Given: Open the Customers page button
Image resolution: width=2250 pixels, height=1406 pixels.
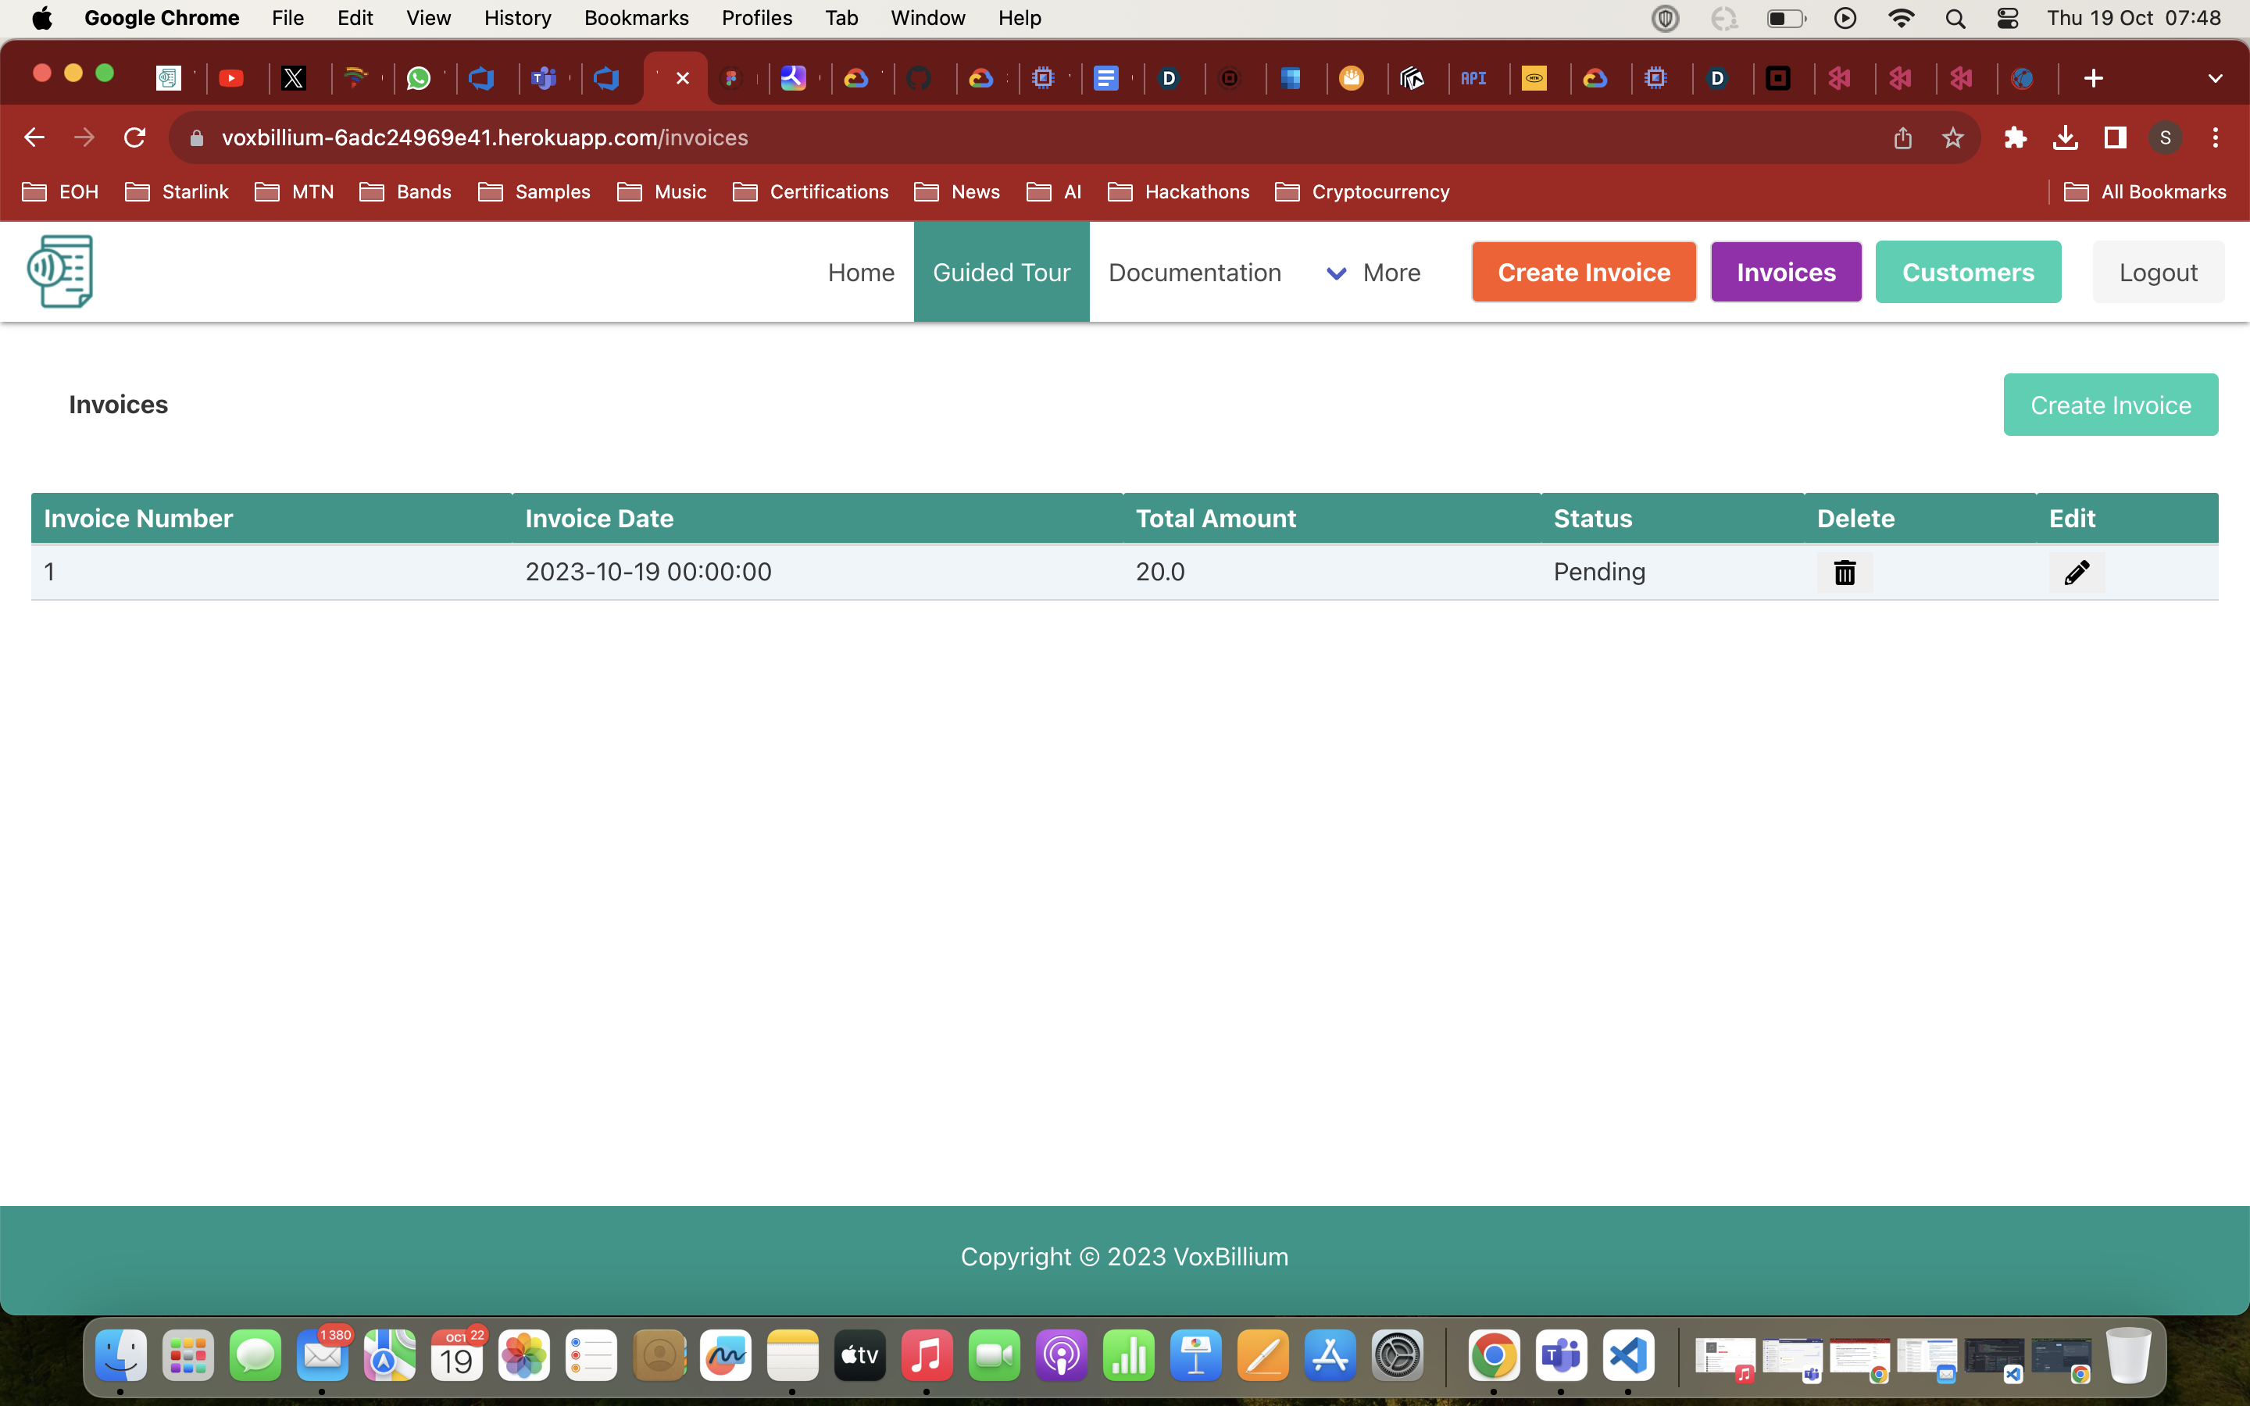Looking at the screenshot, I should coord(1967,273).
